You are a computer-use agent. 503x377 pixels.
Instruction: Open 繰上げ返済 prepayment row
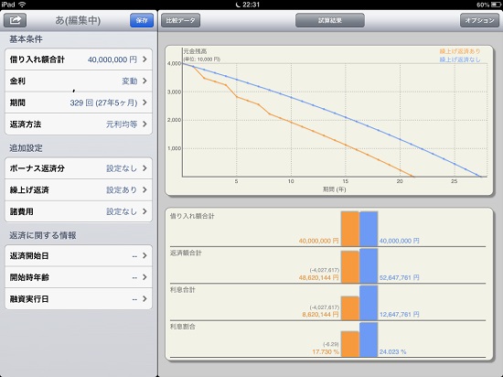point(79,190)
